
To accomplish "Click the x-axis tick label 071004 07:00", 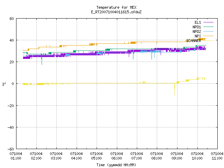I will point(137,156).
